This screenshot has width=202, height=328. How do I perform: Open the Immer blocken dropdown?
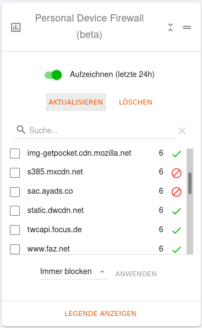pos(74,272)
